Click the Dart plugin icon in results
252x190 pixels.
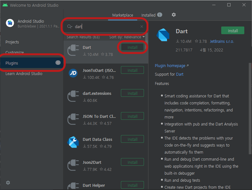[x=73, y=50]
